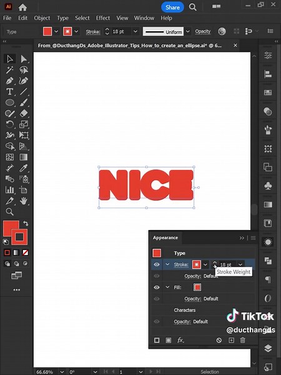Open Appearance stroke color dropdown arrow

point(205,264)
